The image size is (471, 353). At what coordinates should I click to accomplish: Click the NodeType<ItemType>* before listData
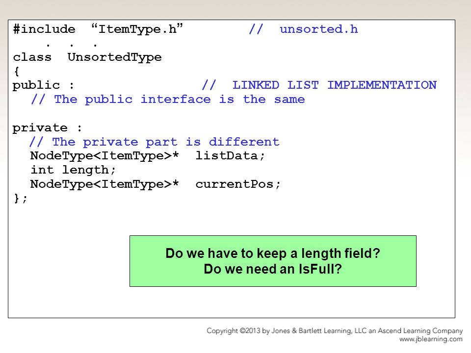[x=105, y=155]
